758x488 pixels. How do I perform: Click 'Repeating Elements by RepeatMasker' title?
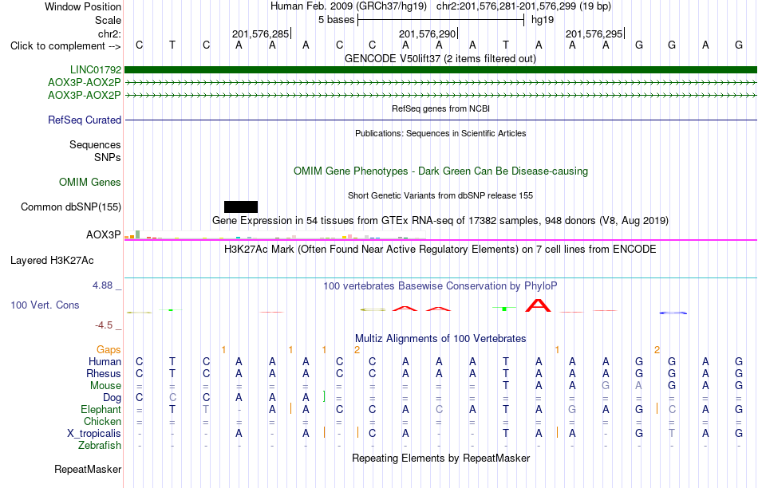440,458
